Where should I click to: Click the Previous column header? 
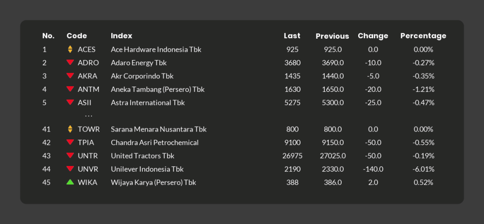click(332, 36)
